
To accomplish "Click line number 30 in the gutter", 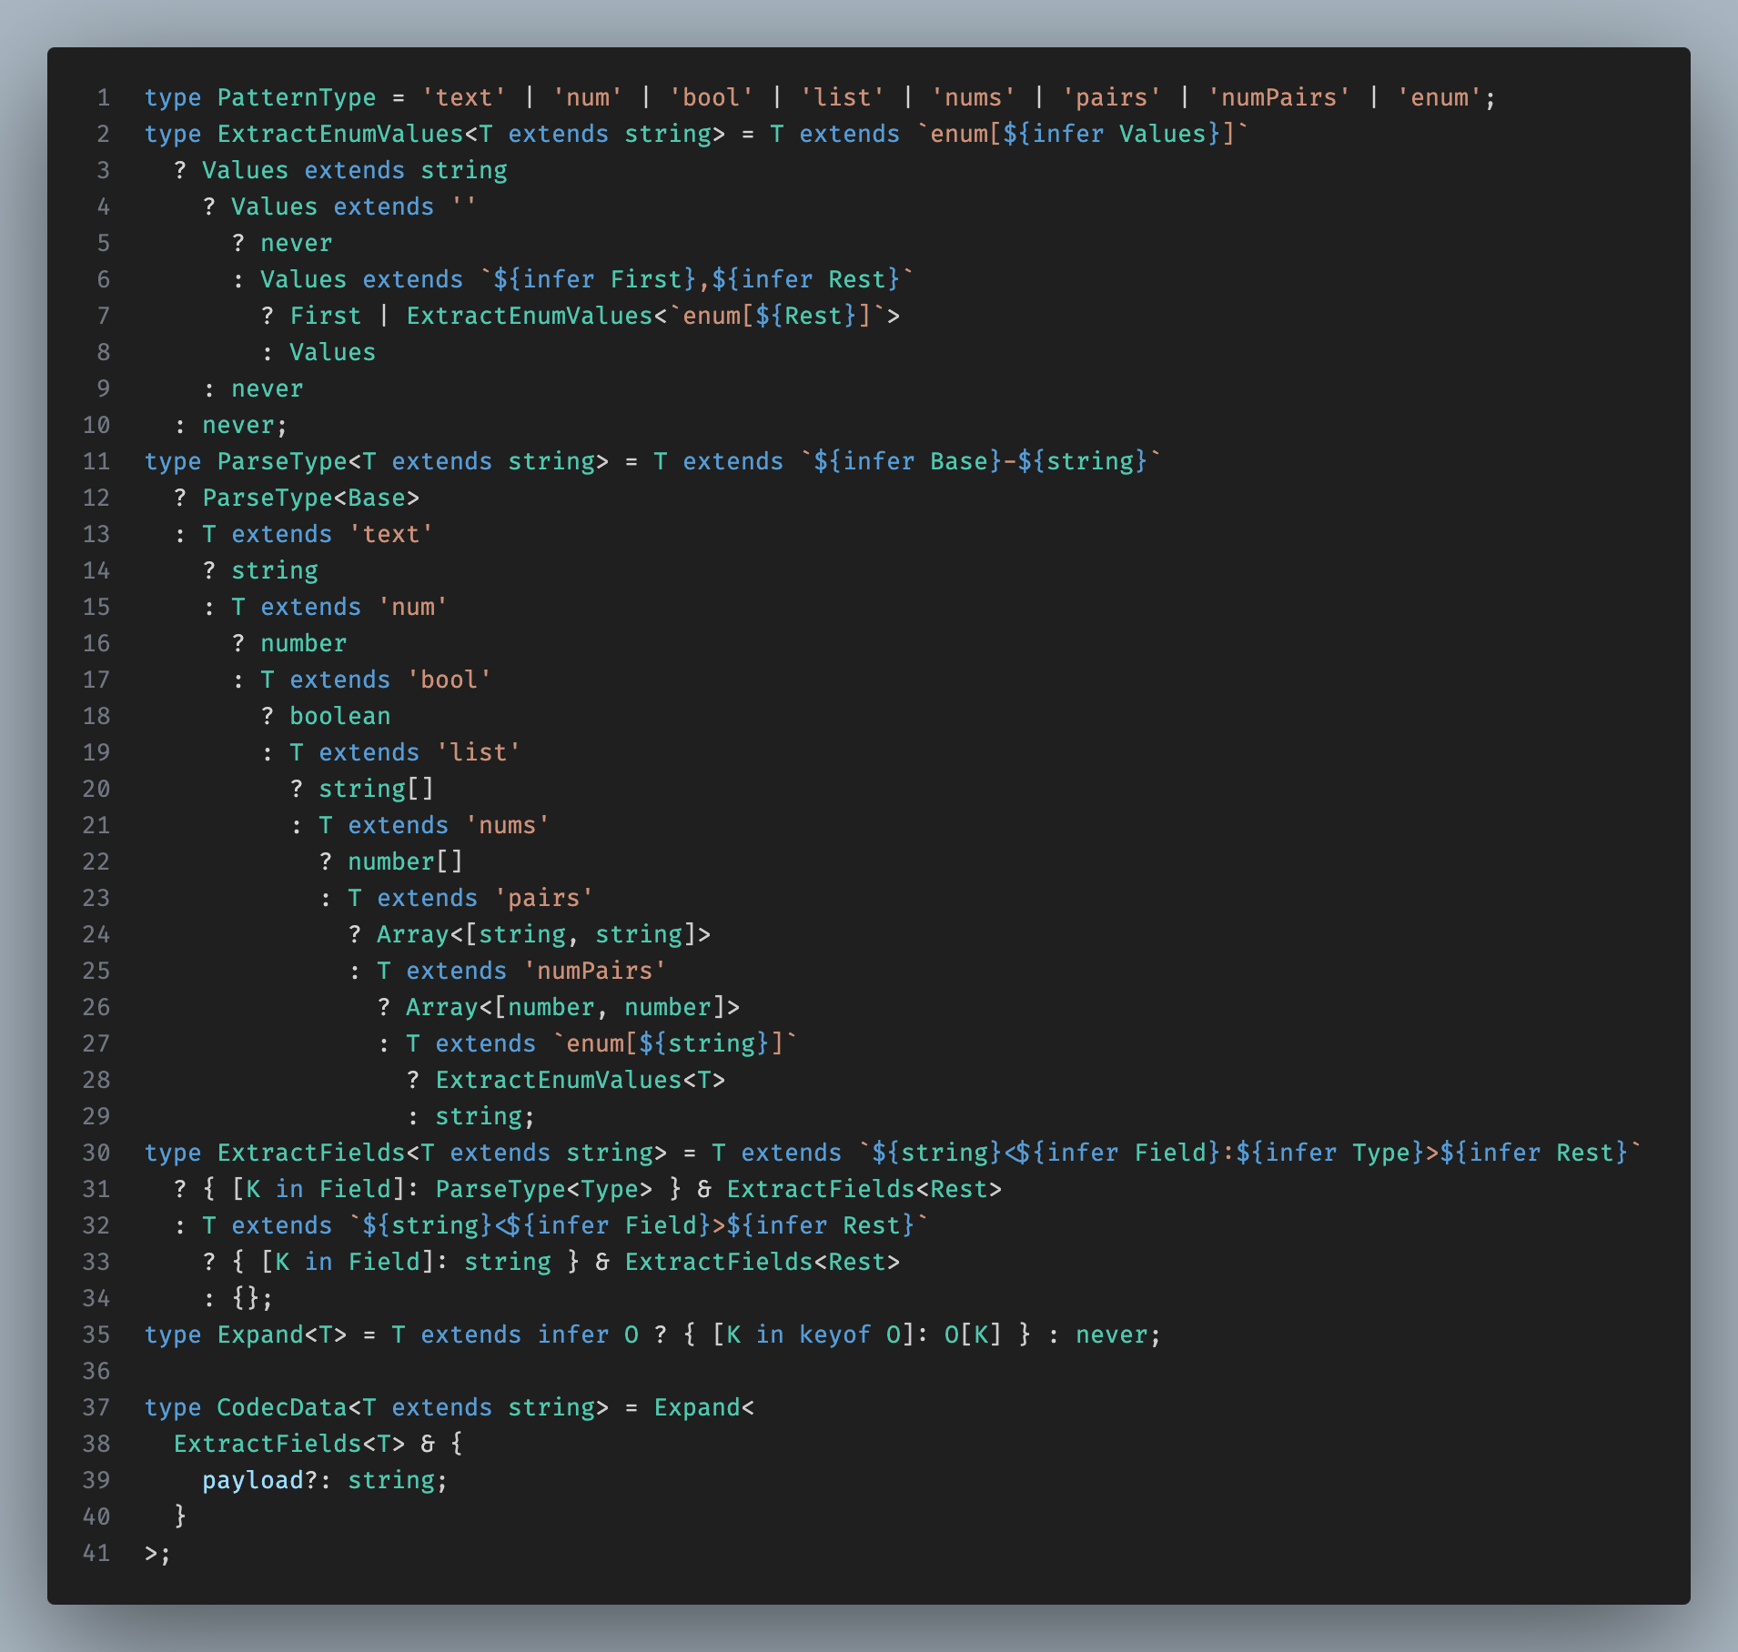I will [96, 1153].
